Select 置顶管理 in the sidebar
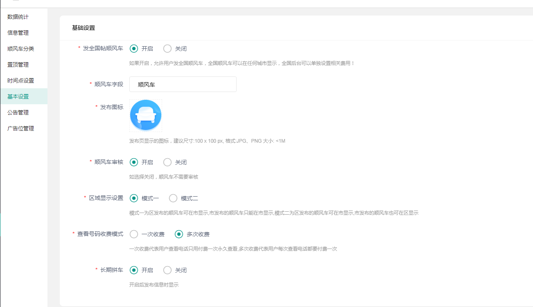The width and height of the screenshot is (533, 307). tap(18, 65)
